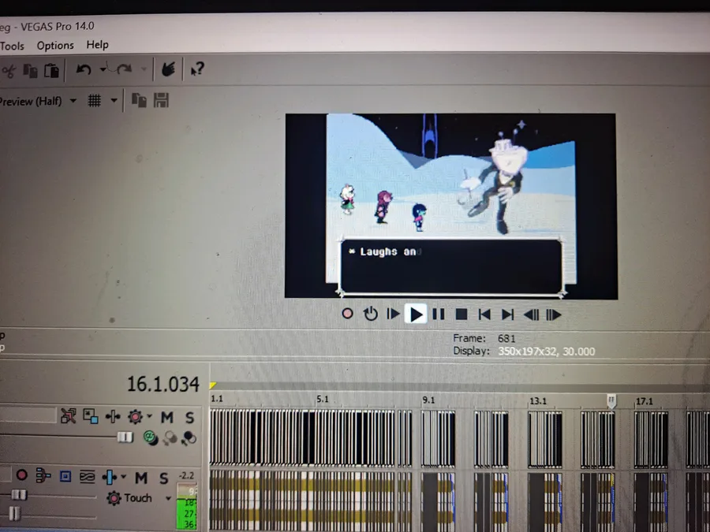Save preview snapshot to file

tap(161, 100)
